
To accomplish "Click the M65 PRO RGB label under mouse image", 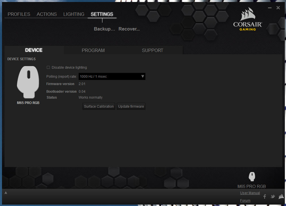I will pyautogui.click(x=28, y=103).
